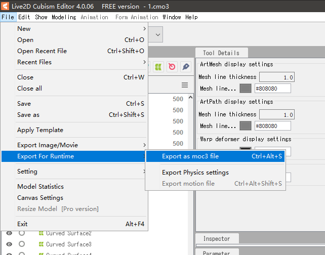The image size is (325, 255).
Task: Click ArtMesh #808080 color hex field
Action: [x=272, y=89]
